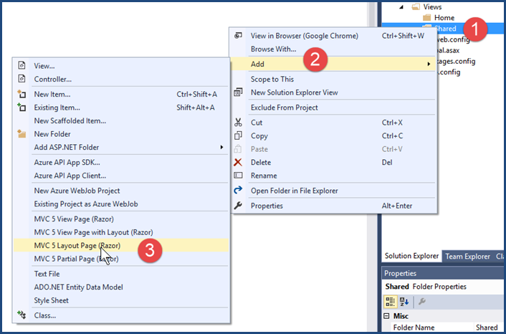Collapse the Views folder tree node

pos(414,6)
